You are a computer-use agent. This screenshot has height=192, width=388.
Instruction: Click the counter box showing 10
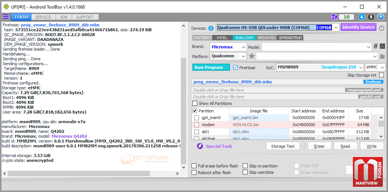[347, 17]
